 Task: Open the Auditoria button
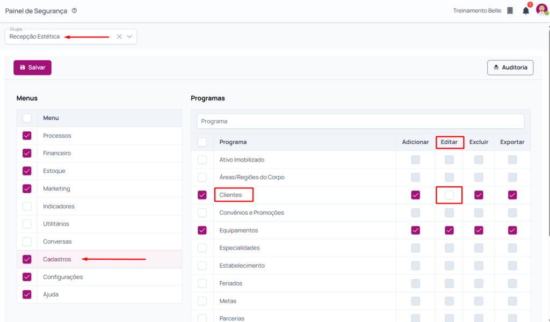(510, 68)
